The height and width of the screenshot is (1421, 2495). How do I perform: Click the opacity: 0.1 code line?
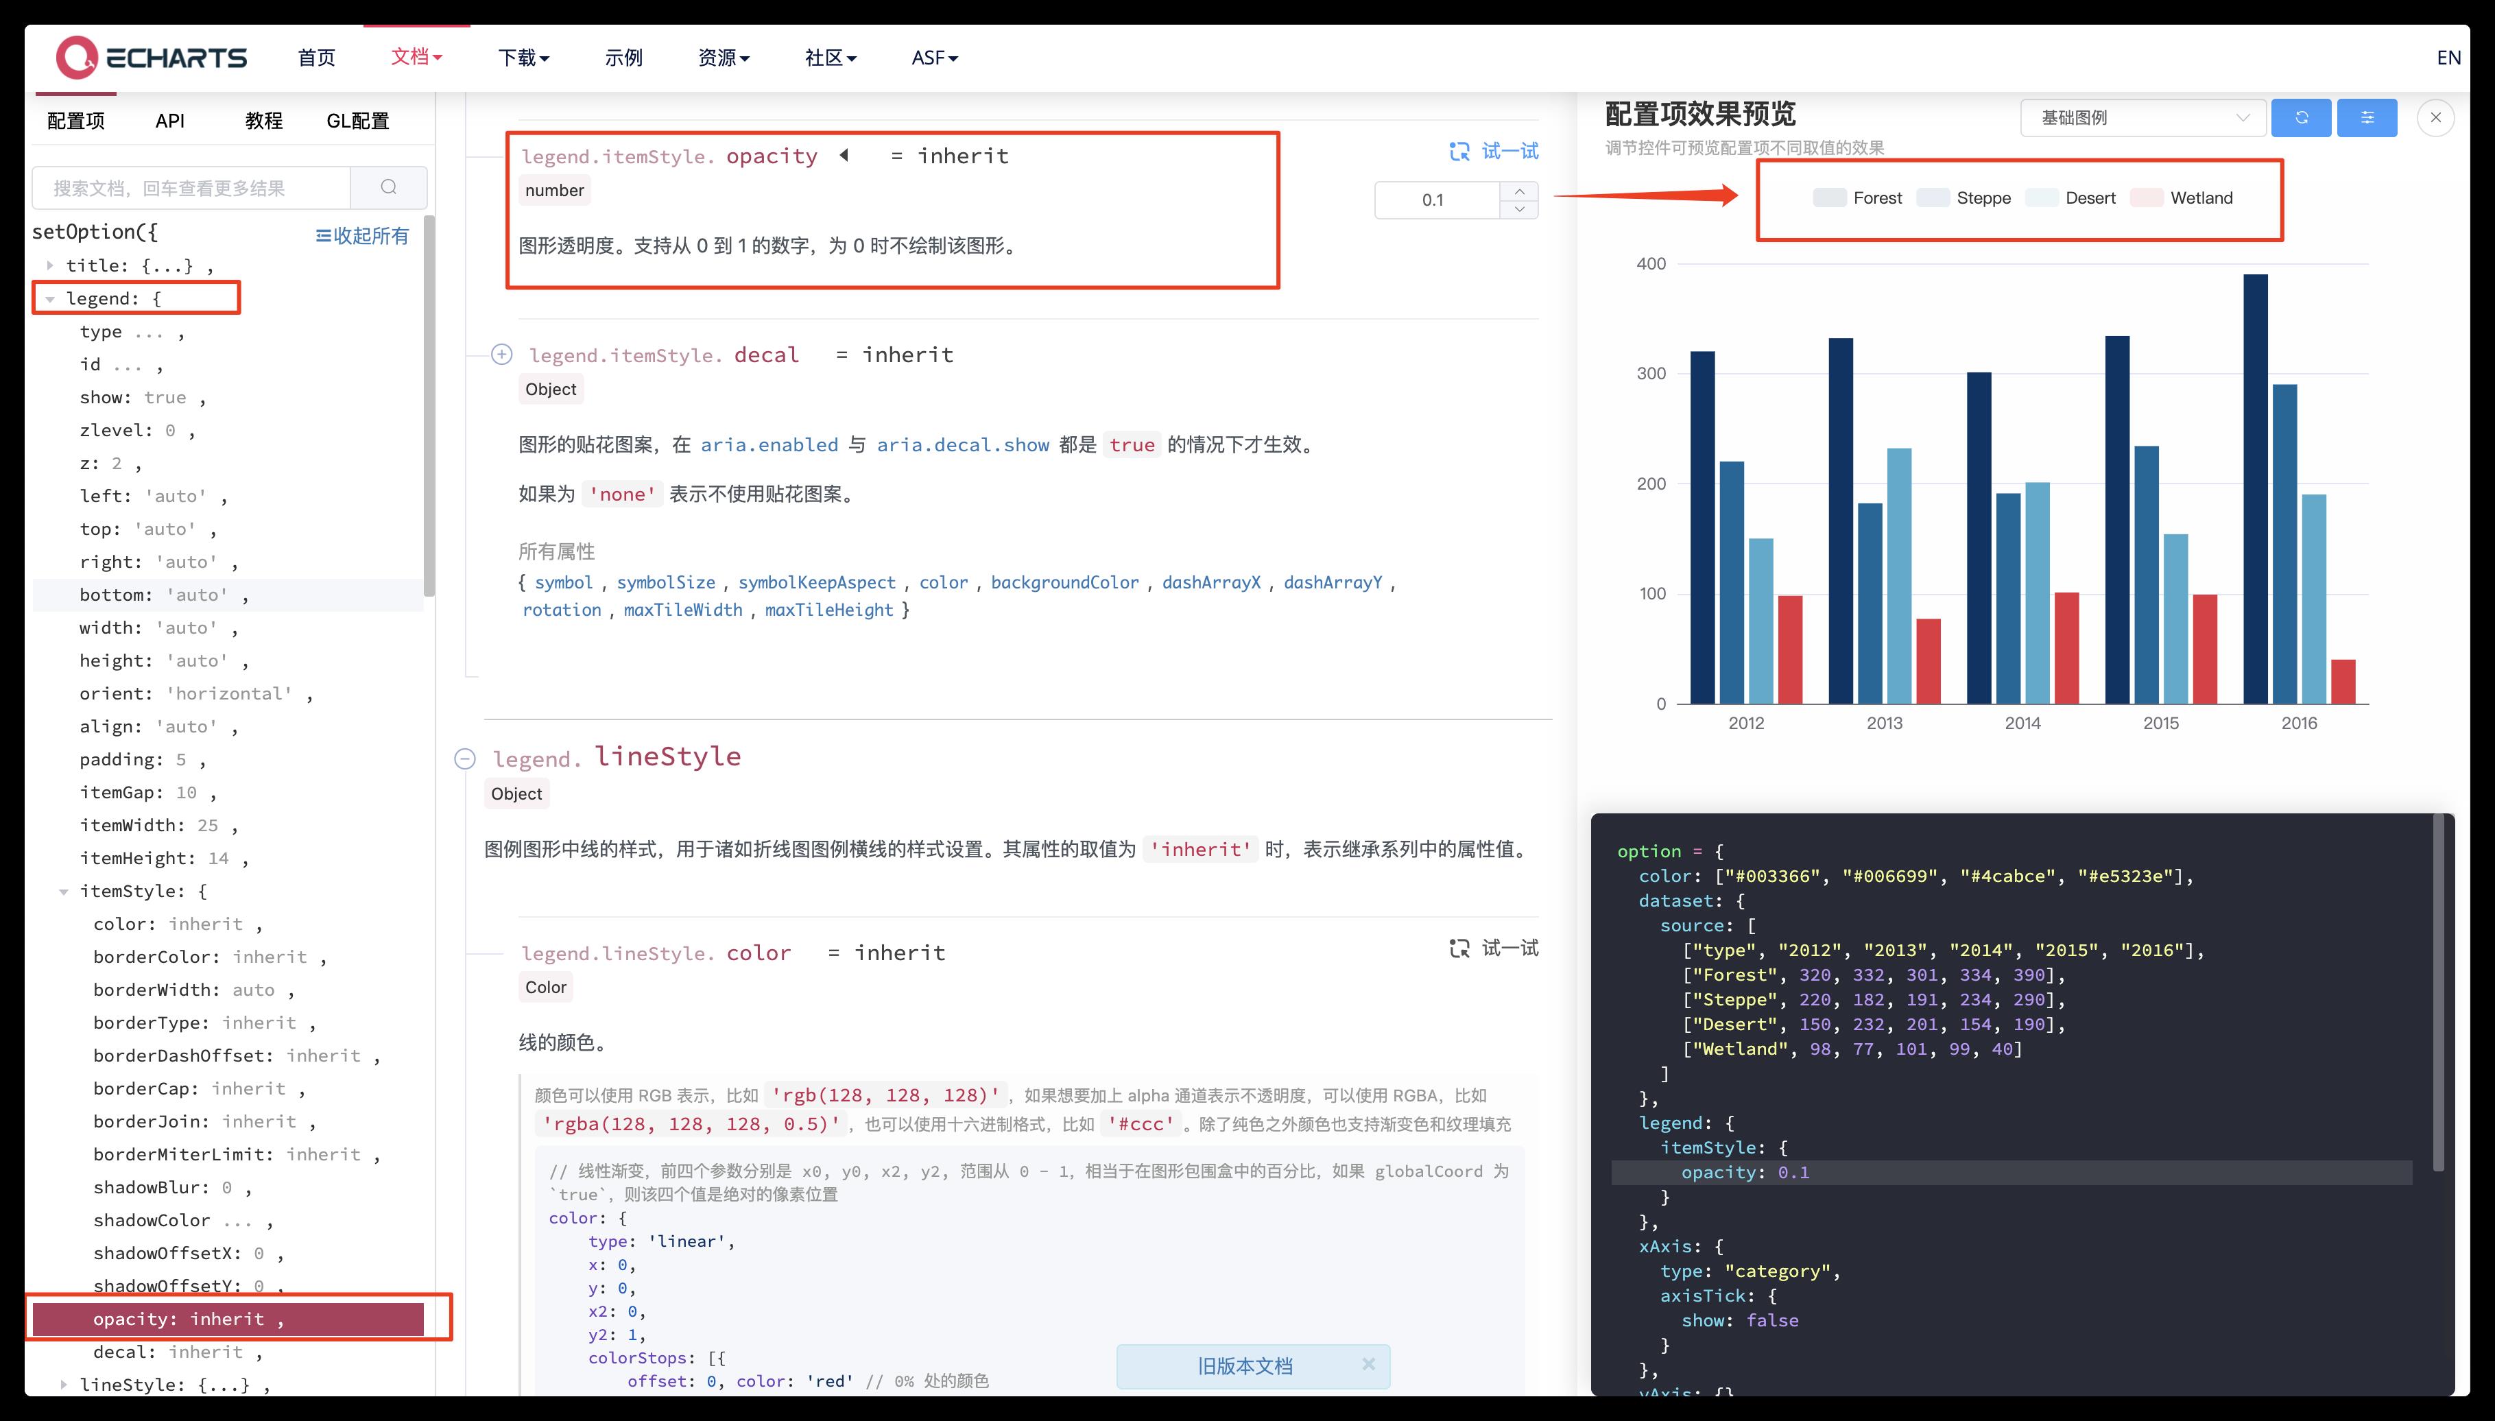(2012, 1172)
